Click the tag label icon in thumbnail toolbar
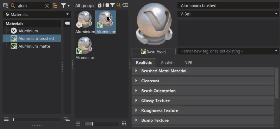 coord(125,5)
